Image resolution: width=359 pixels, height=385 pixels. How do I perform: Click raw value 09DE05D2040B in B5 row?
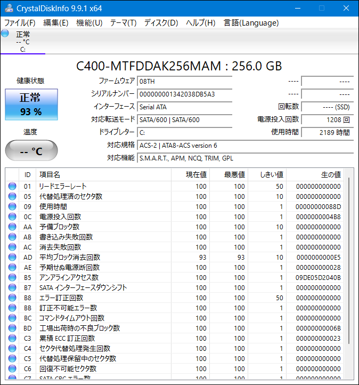[318, 277]
